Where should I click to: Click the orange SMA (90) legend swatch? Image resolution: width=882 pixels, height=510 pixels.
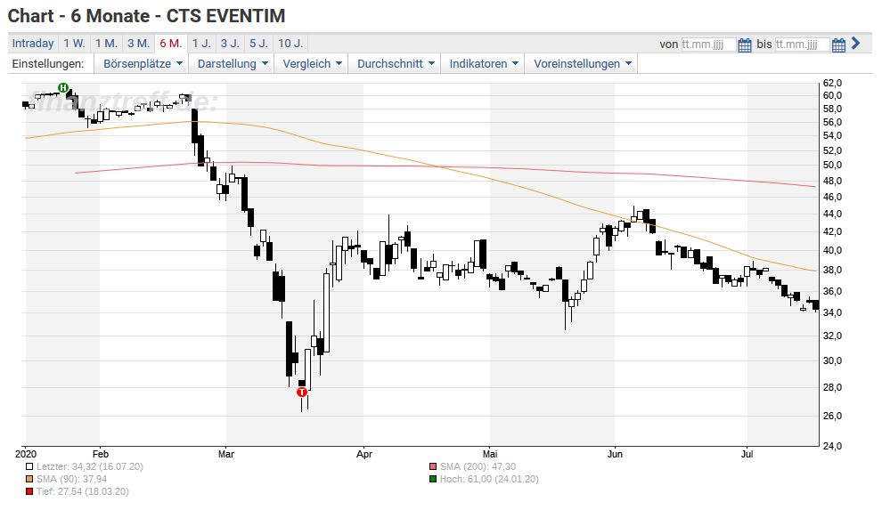point(29,479)
